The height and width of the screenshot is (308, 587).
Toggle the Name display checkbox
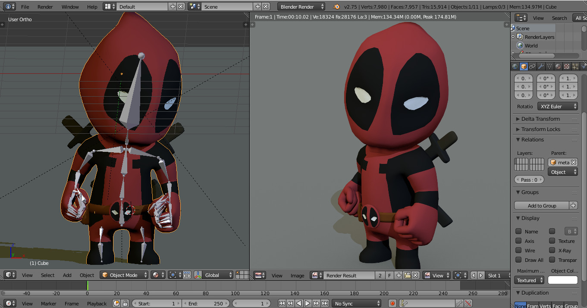click(519, 231)
